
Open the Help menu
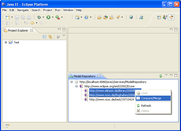tap(79, 10)
